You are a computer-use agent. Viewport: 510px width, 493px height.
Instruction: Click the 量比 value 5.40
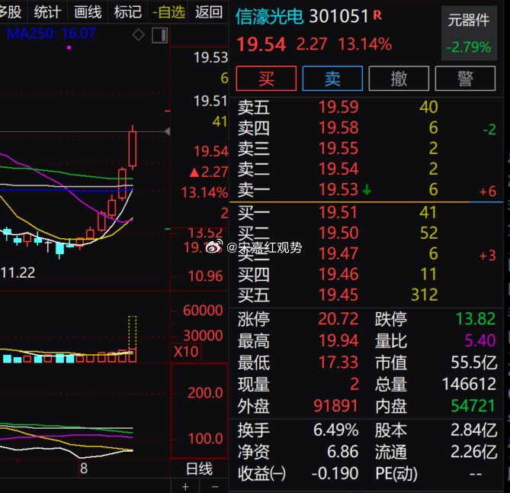click(x=480, y=340)
